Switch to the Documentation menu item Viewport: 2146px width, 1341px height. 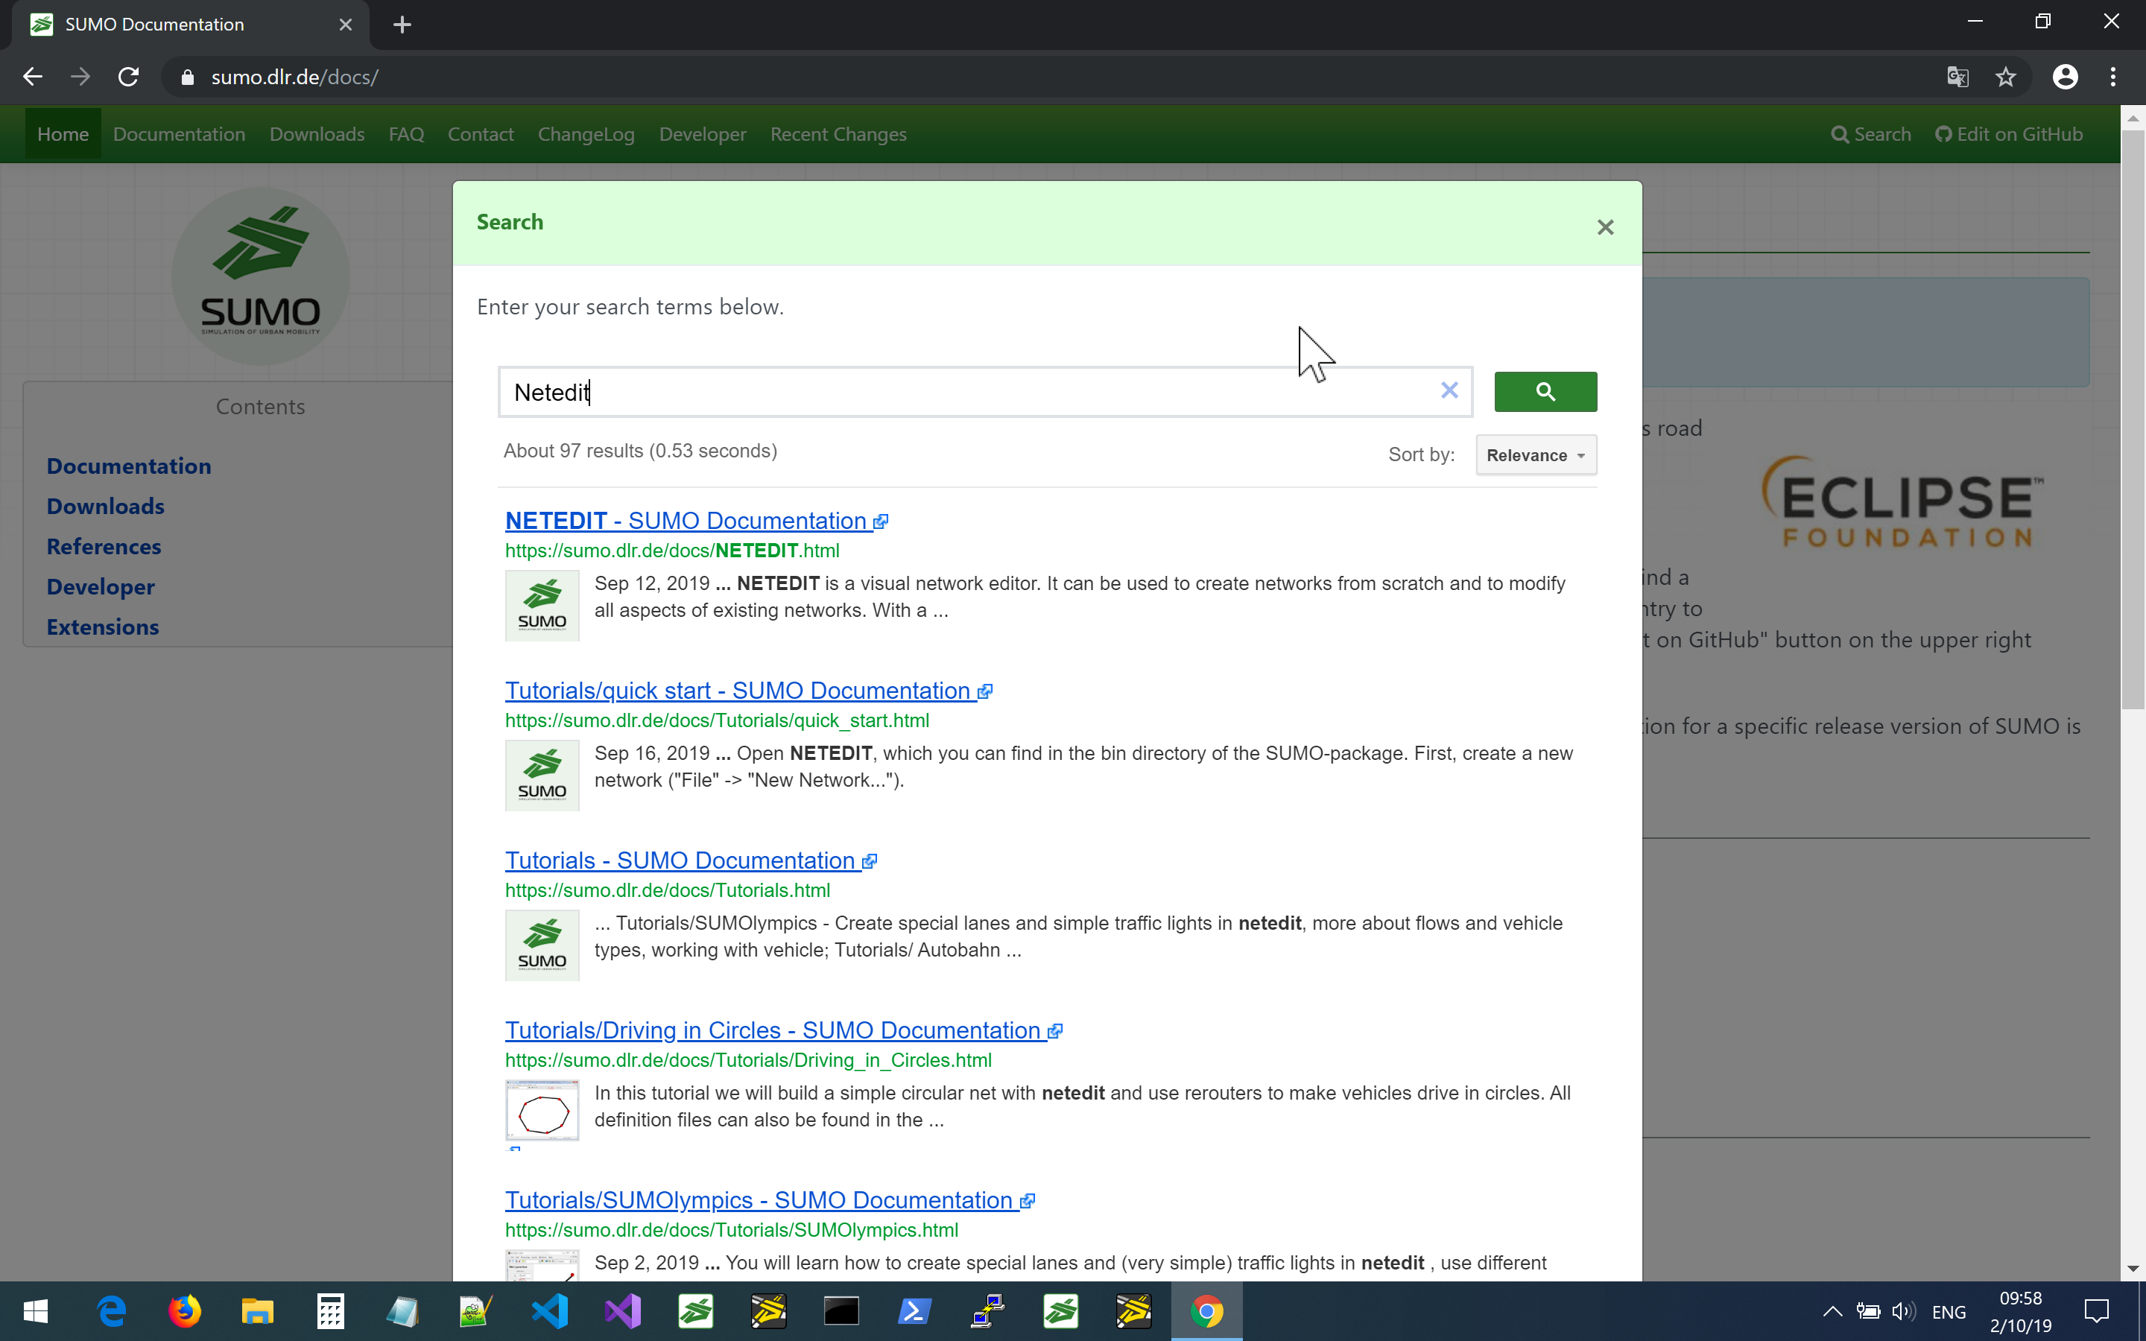179,134
